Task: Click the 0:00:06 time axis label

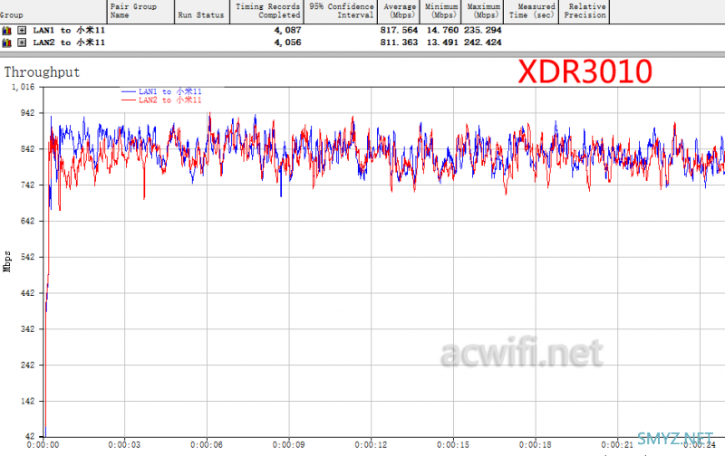Action: click(207, 445)
